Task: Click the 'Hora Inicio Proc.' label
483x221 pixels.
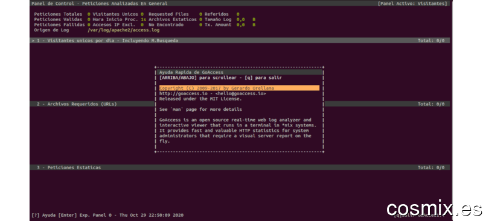Action: pos(115,19)
